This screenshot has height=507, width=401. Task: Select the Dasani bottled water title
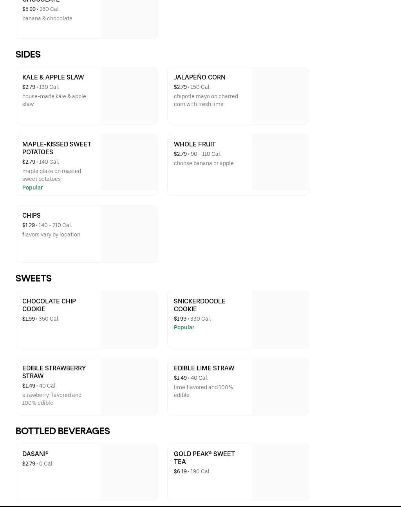35,454
